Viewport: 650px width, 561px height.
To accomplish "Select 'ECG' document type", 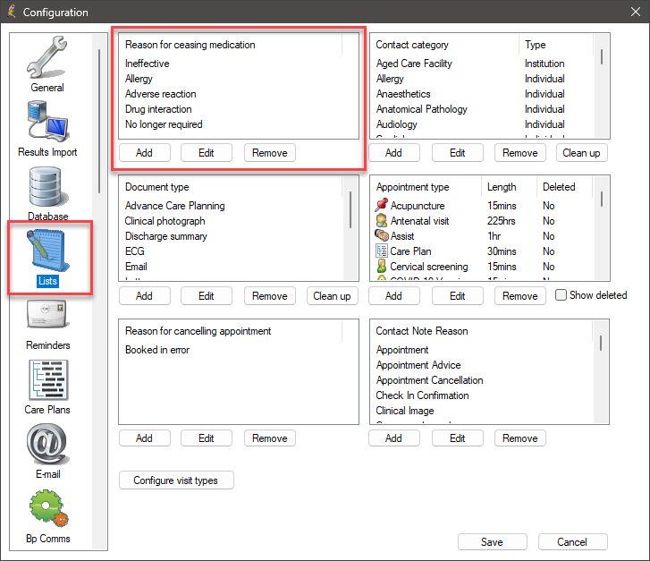I will tap(135, 251).
